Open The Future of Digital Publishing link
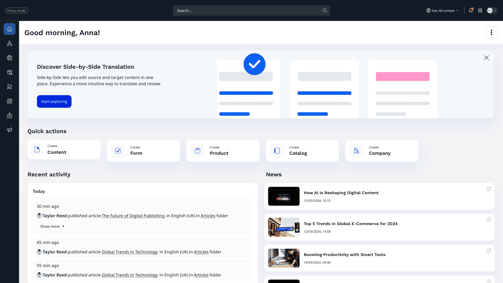This screenshot has width=503, height=283. 133,216
